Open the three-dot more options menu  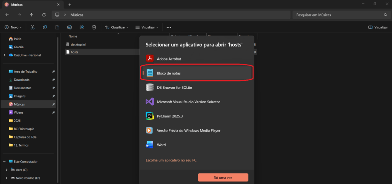point(169,27)
